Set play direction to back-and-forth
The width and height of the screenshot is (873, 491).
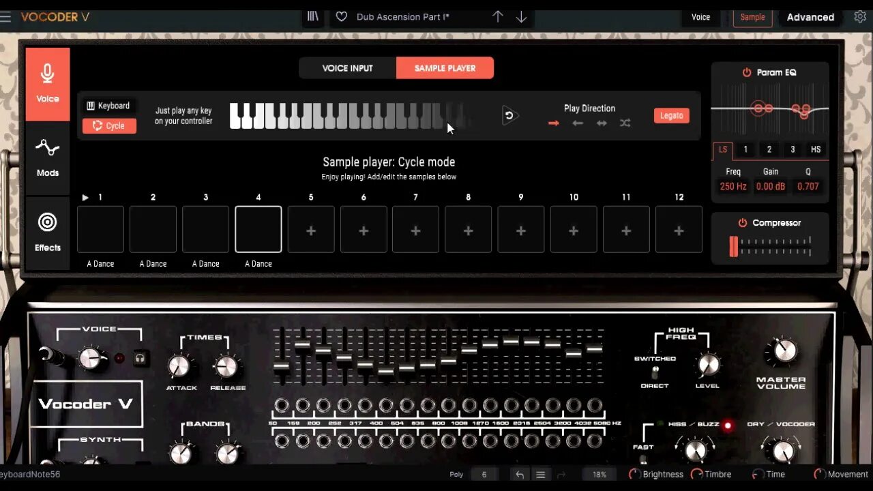(x=601, y=123)
